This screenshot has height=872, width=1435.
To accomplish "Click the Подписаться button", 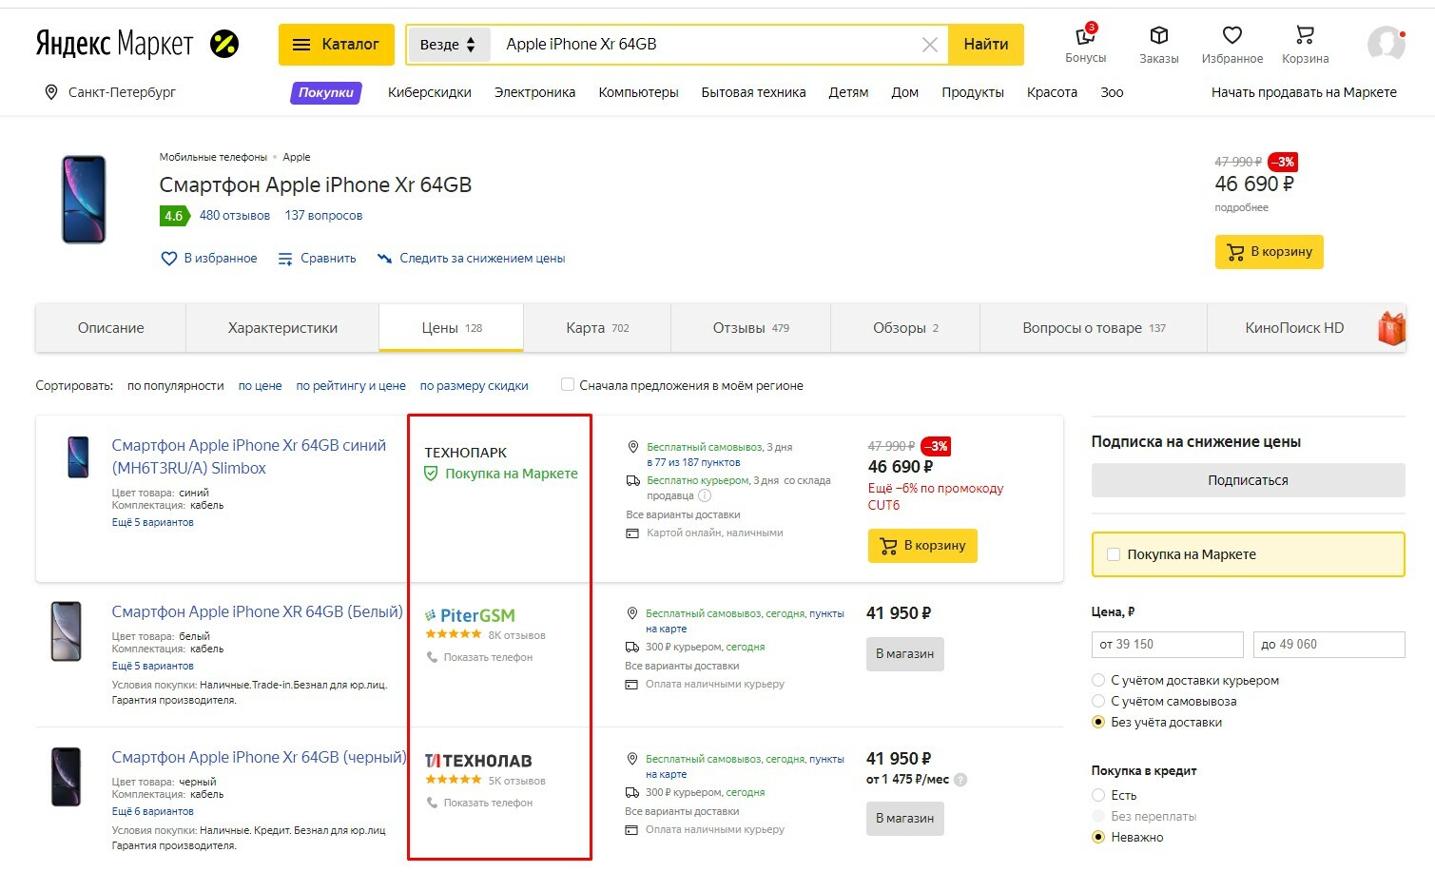I will pyautogui.click(x=1248, y=480).
